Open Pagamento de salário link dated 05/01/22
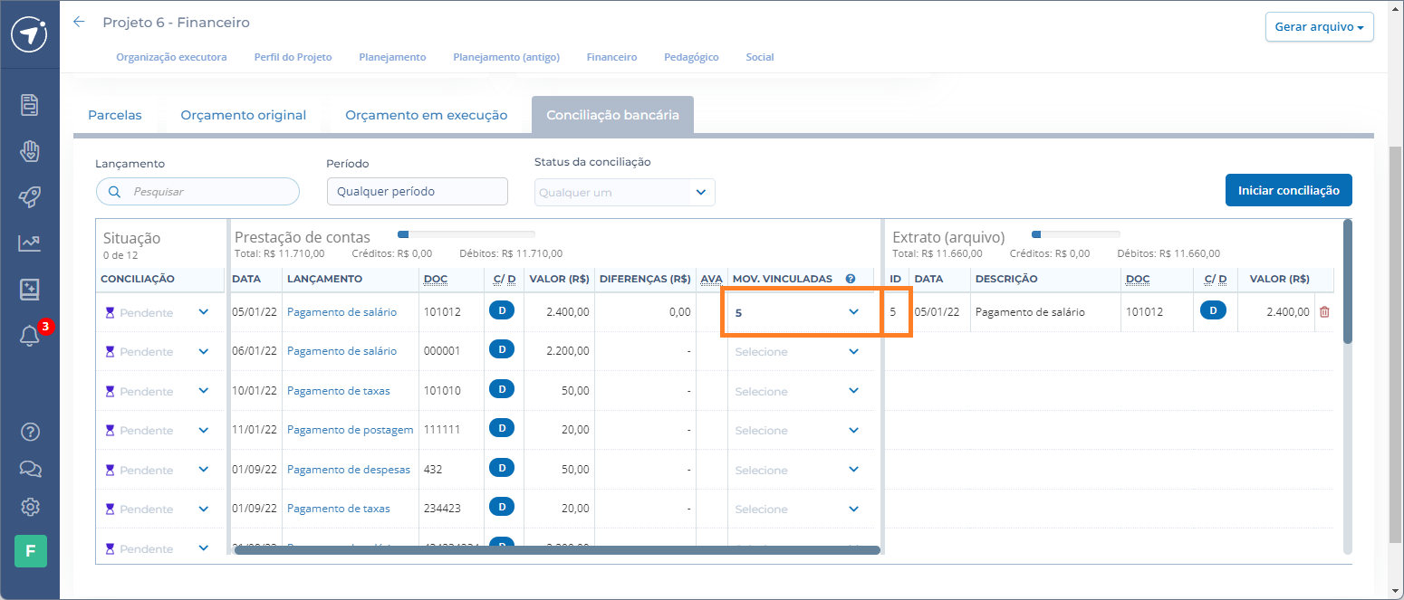 [341, 312]
